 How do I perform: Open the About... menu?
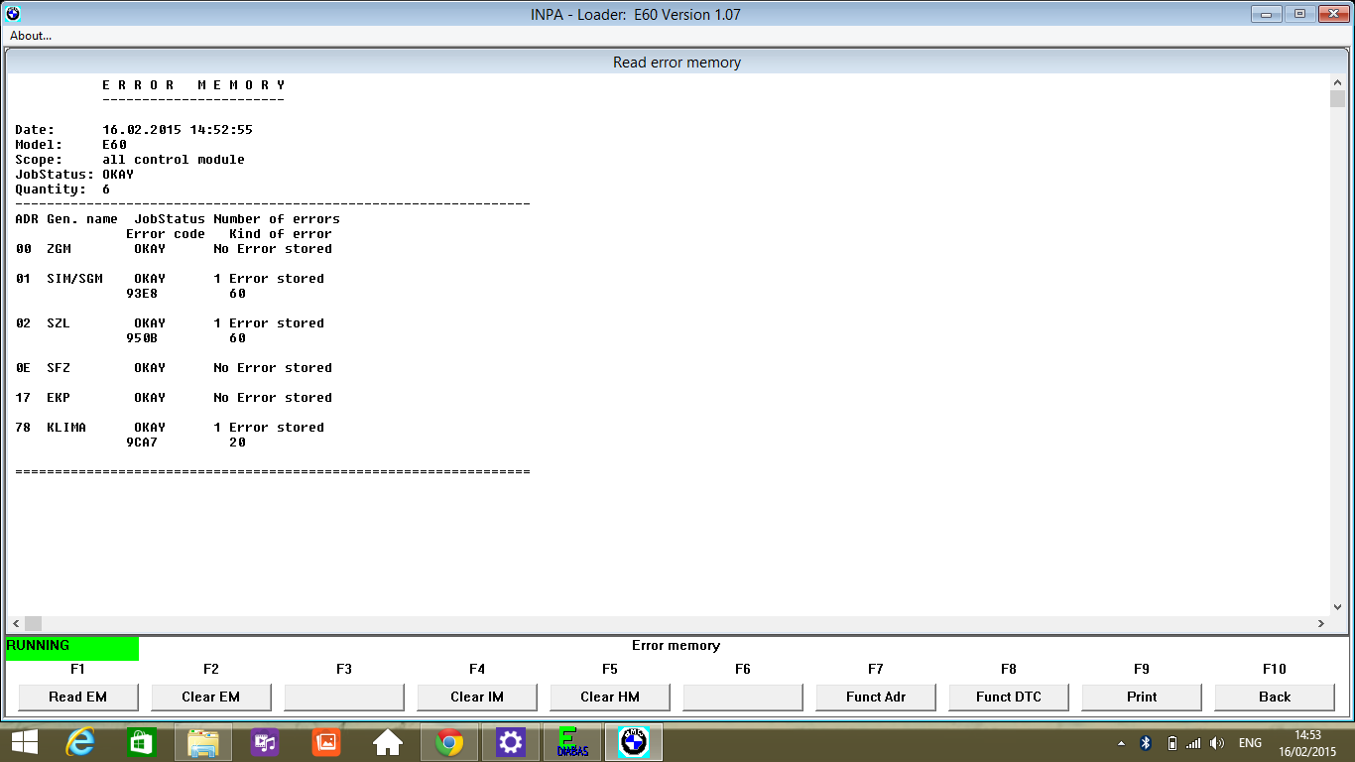(x=31, y=36)
